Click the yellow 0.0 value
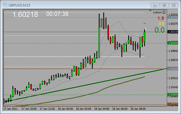The image size is (181, 114). [x=161, y=24]
